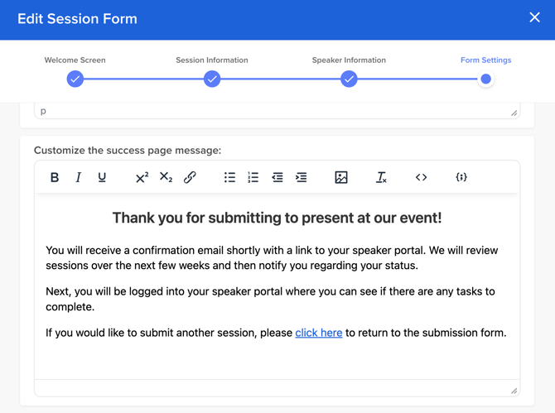Apply subscript formatting

[166, 177]
